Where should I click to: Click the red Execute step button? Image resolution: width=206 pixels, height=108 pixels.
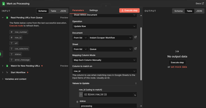(129, 10)
